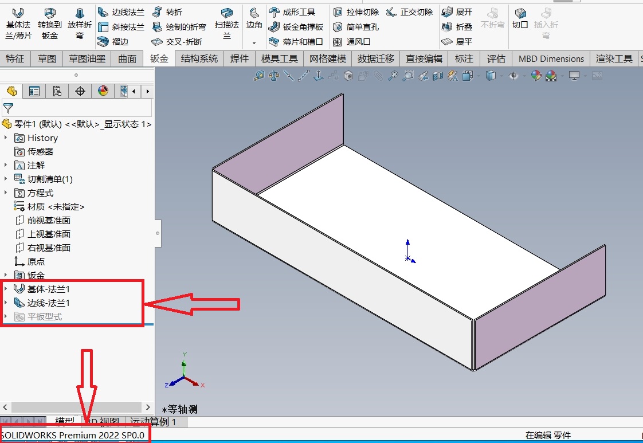Click the left panel collapse handle
The height and width of the screenshot is (443, 643).
click(158, 233)
